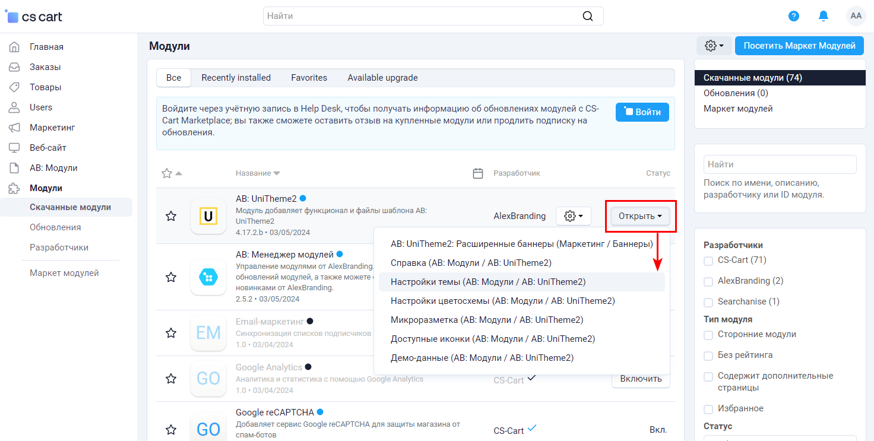Star the Google Analytics module
This screenshot has width=874, height=441.
171,379
